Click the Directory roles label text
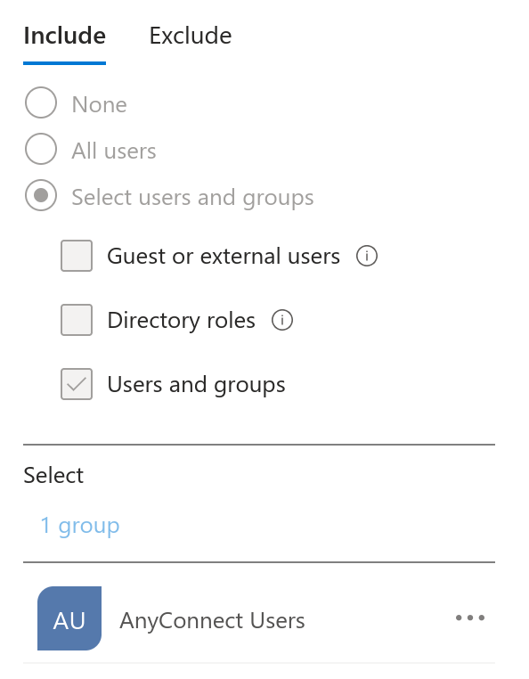This screenshot has height=679, width=529. [182, 321]
